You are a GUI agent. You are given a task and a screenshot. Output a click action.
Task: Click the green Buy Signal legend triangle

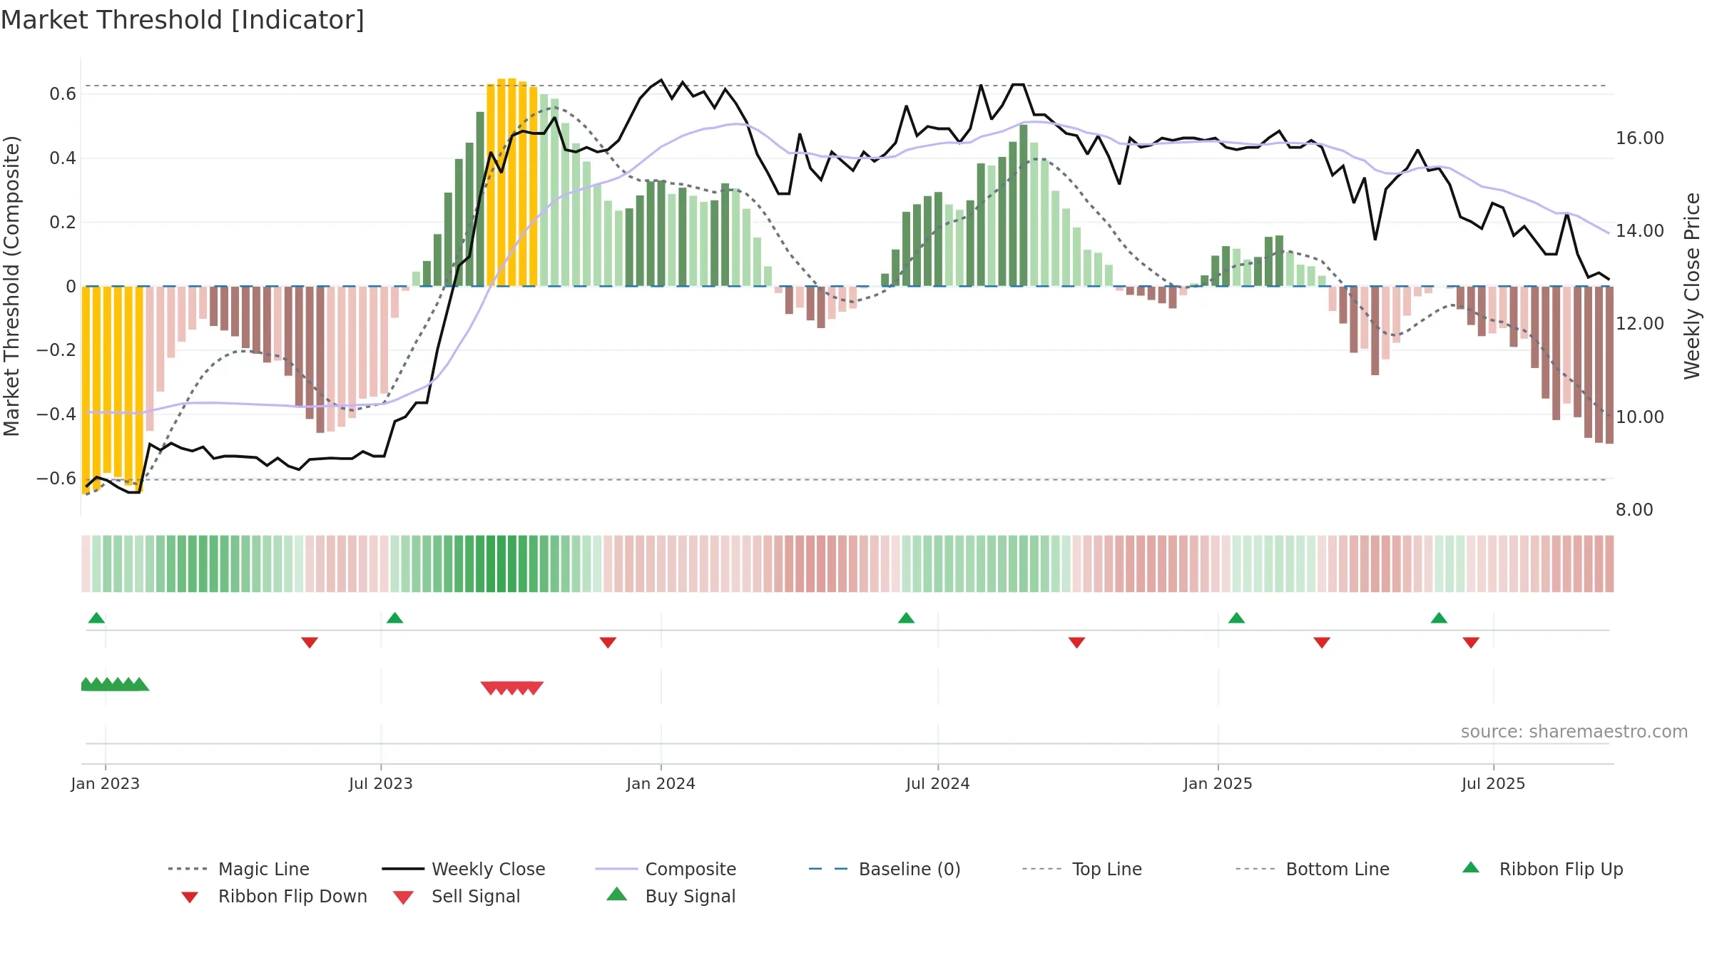(x=617, y=894)
